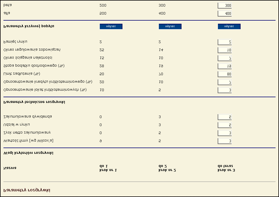Select the Wartość firmy wg Wilcox'a input field
Image resolution: width=279 pixels, height=197 pixels.
point(225,141)
